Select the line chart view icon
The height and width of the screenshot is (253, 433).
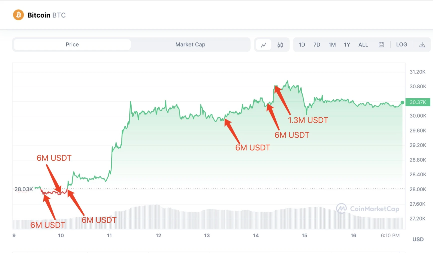(264, 45)
